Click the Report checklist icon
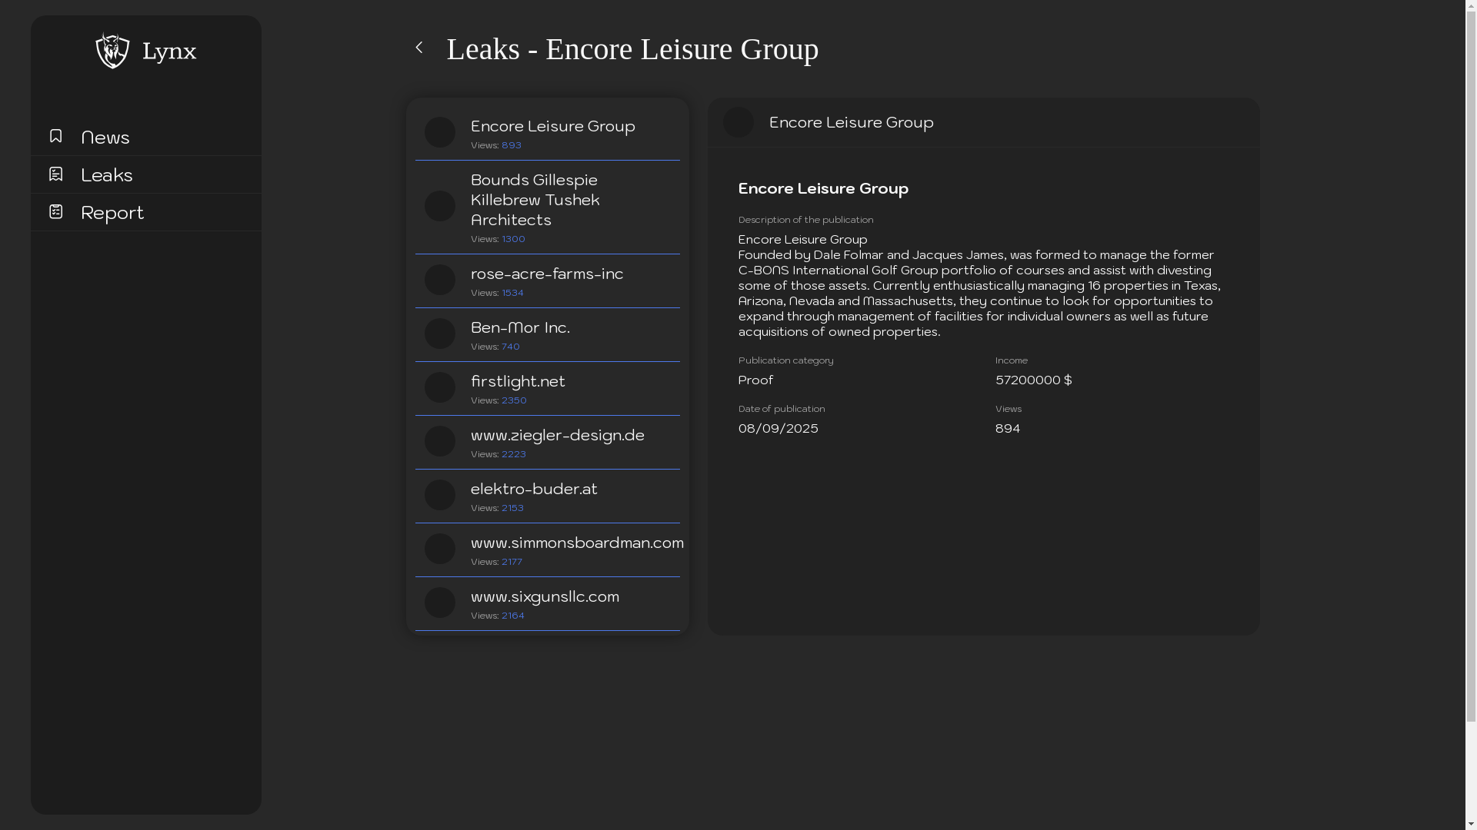Screen dimensions: 1477x830 pyautogui.click(x=55, y=211)
